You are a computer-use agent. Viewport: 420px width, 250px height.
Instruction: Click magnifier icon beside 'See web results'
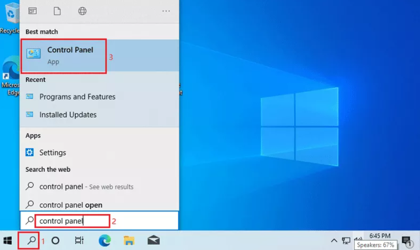pos(30,186)
